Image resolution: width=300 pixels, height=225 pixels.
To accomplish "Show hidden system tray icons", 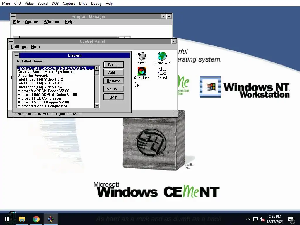I will 248,219.
